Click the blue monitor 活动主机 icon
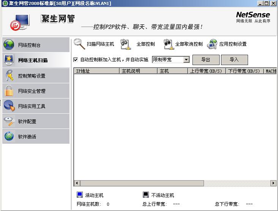Screen dimensions: 278x211 tap(80, 195)
